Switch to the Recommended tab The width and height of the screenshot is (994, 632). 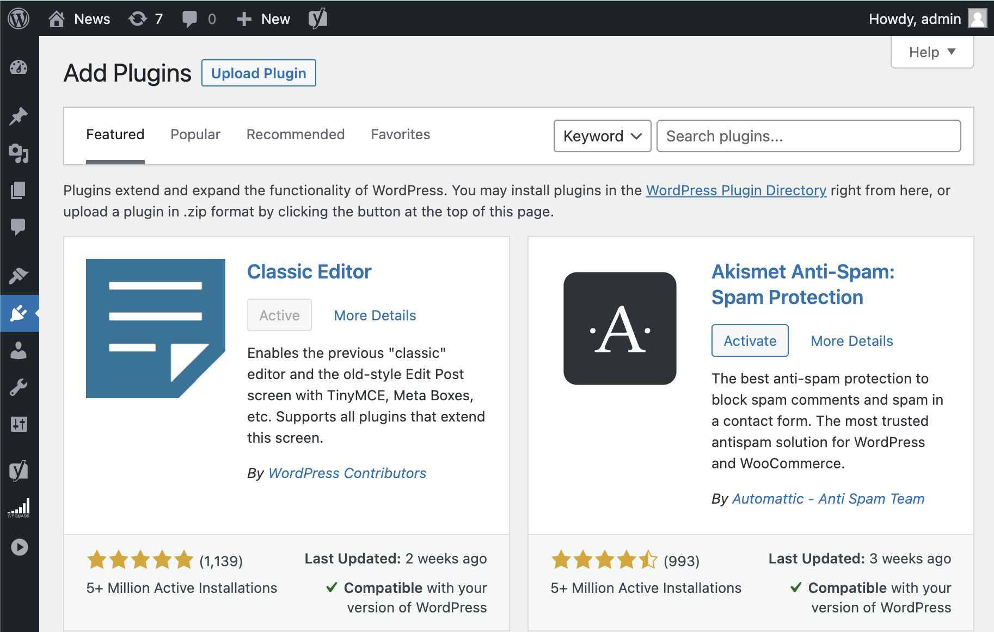point(296,134)
